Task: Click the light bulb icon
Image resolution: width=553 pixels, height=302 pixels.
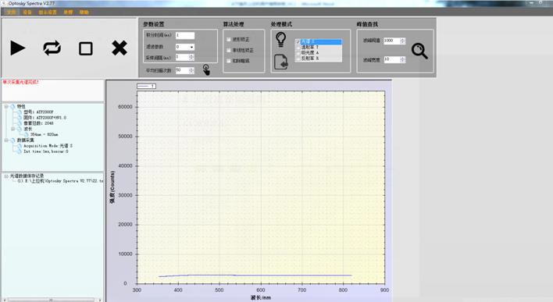Action: (280, 40)
